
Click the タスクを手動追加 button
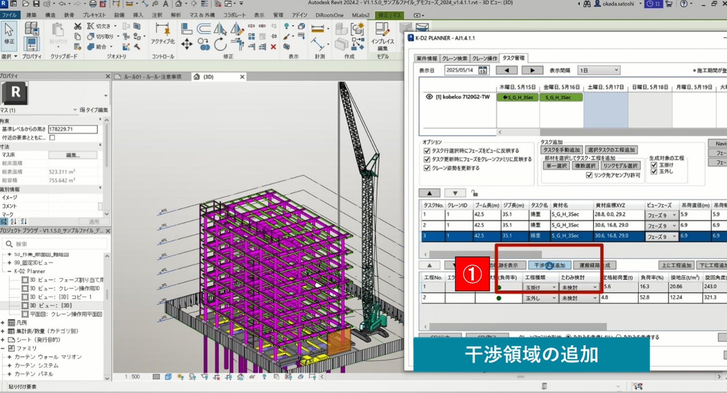562,150
